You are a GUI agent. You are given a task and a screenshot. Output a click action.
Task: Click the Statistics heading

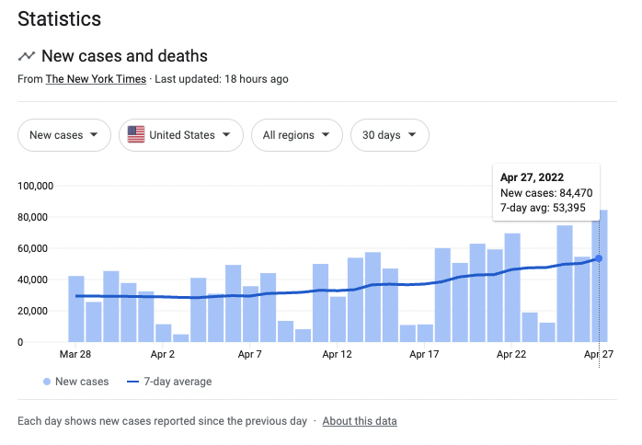60,18
